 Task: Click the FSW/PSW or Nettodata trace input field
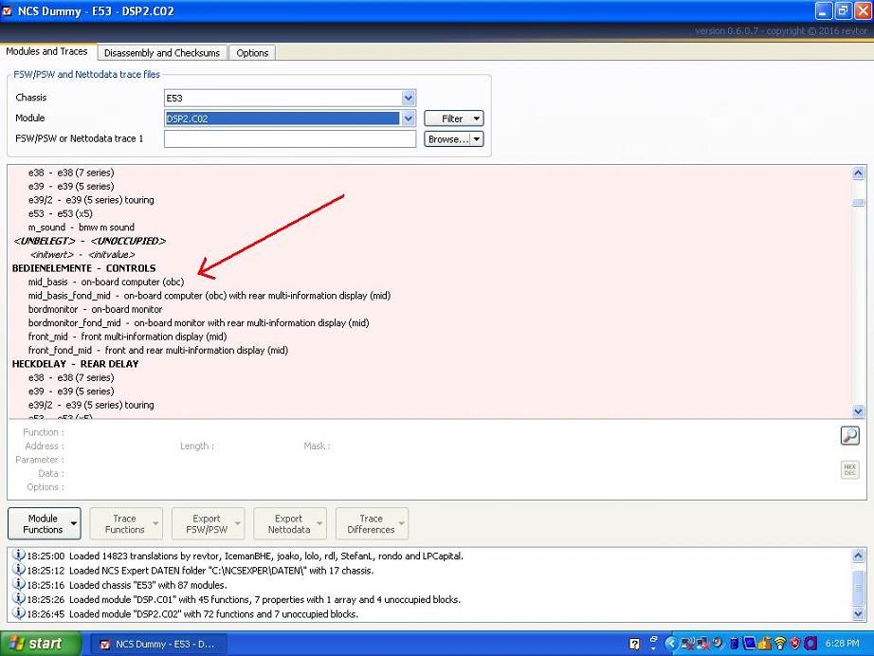tap(289, 139)
